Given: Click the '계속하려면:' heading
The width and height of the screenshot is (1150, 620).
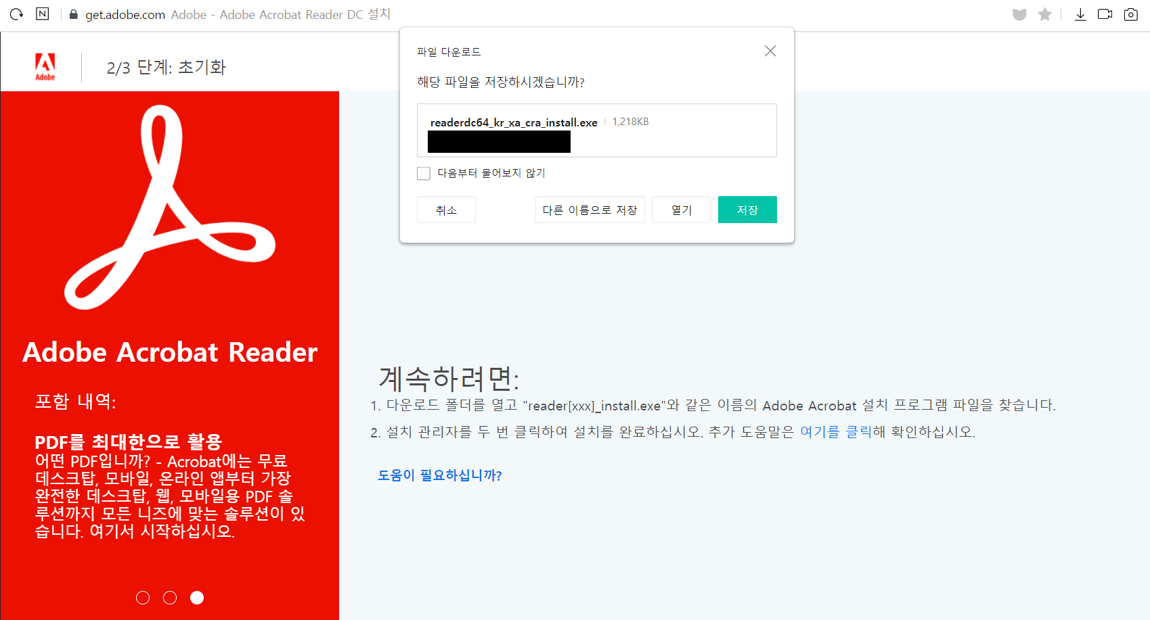Looking at the screenshot, I should [449, 379].
